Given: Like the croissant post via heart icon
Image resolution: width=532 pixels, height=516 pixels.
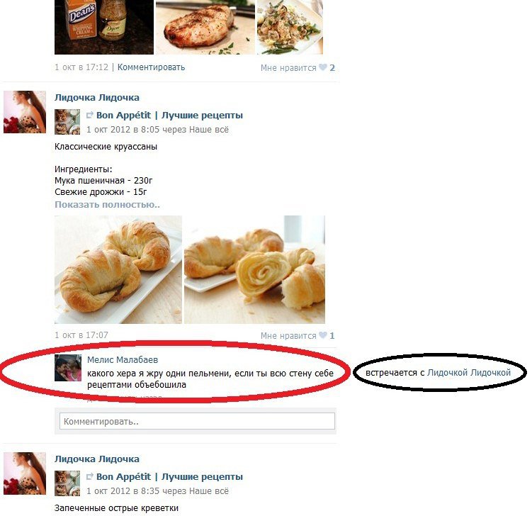Looking at the screenshot, I should (x=322, y=335).
